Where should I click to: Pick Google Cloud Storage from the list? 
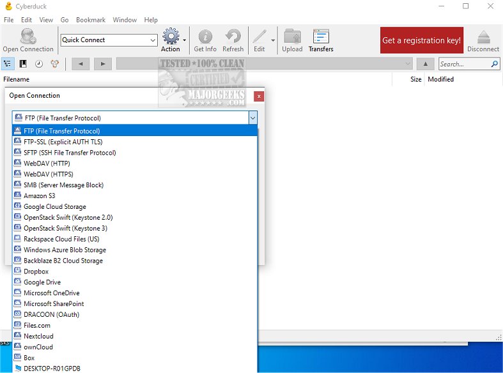(135, 206)
